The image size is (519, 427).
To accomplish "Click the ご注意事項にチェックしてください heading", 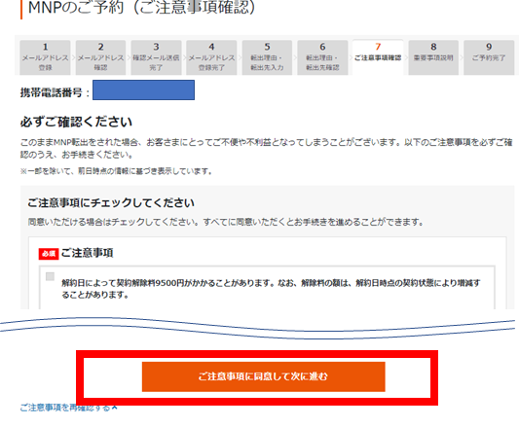I will (111, 202).
